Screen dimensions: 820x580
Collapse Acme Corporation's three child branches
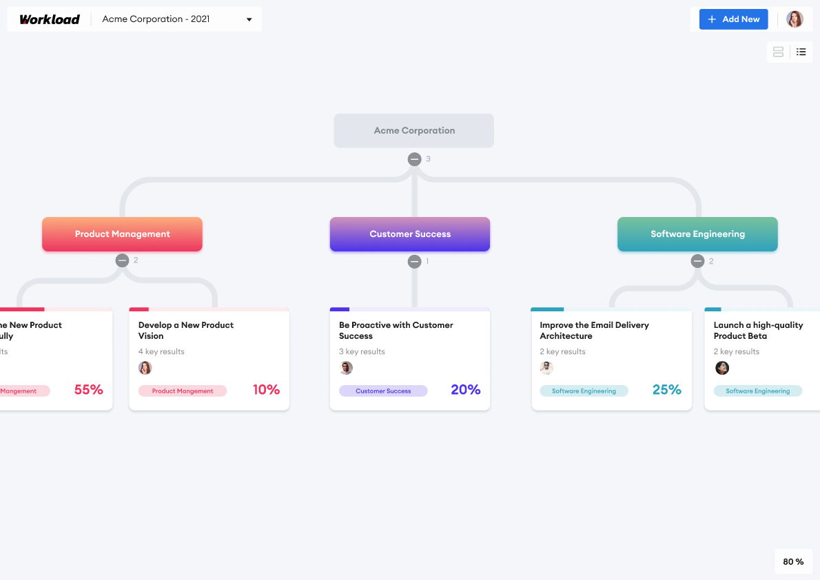tap(414, 158)
